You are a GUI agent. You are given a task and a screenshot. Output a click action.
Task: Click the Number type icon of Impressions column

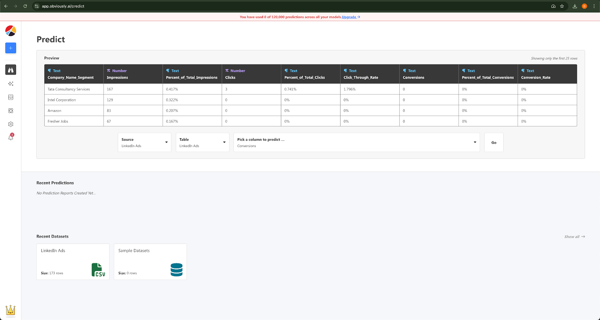pyautogui.click(x=109, y=70)
